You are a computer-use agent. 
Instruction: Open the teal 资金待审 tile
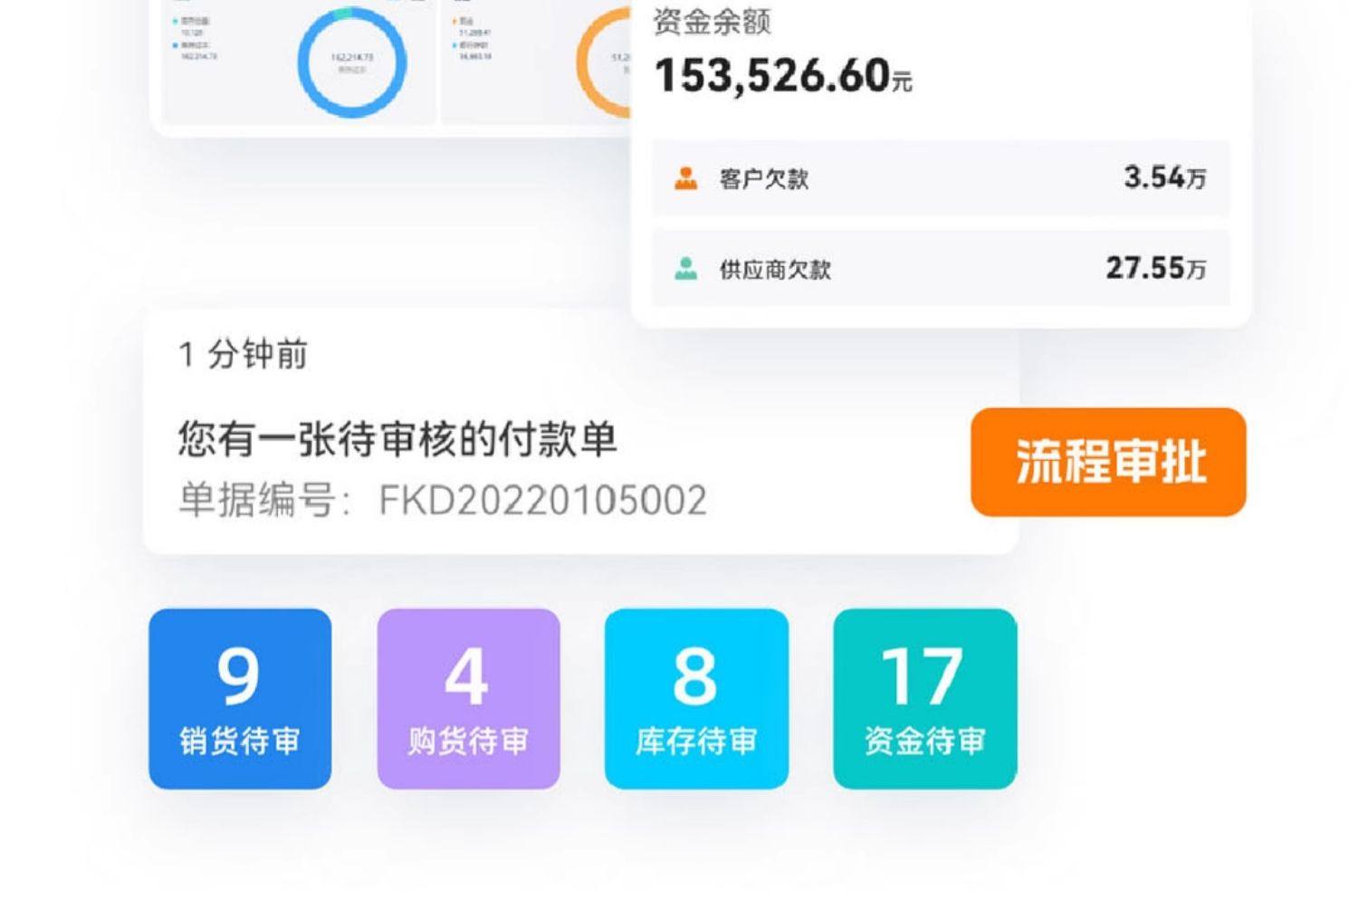coord(925,699)
